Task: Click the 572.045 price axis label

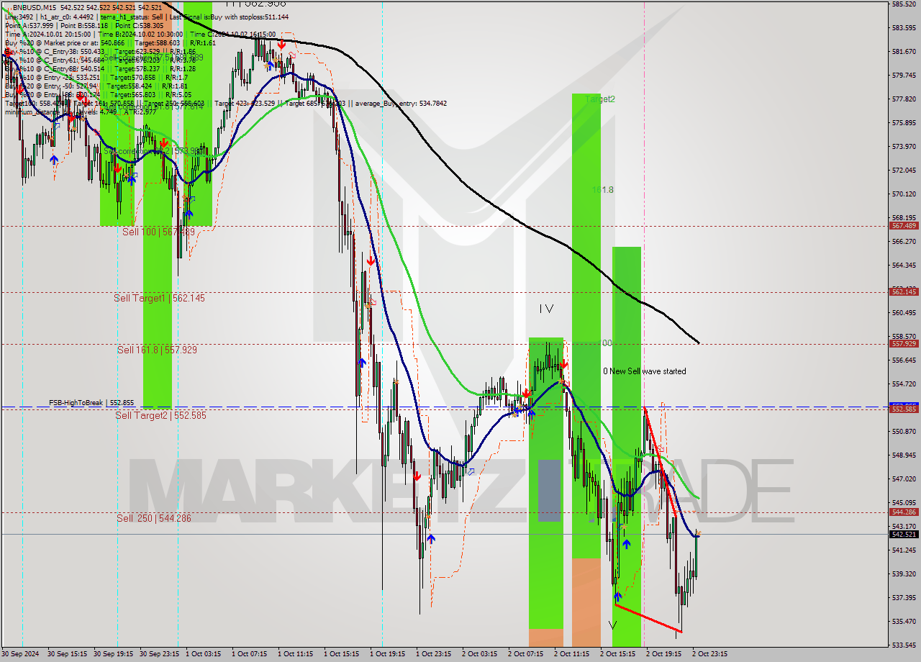Action: pos(904,170)
